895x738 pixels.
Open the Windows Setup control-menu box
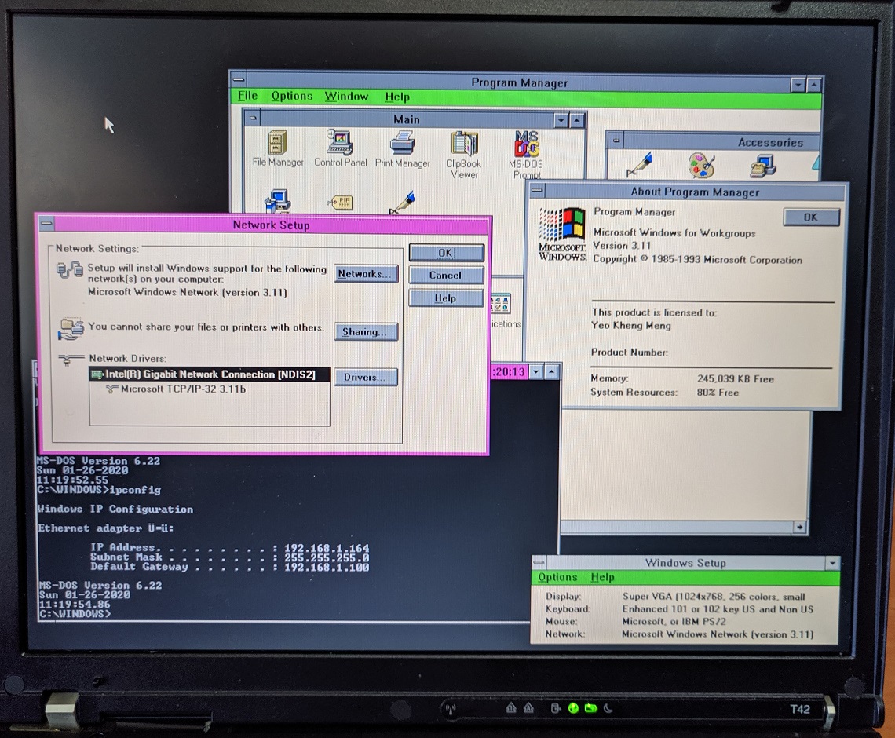[x=539, y=562]
